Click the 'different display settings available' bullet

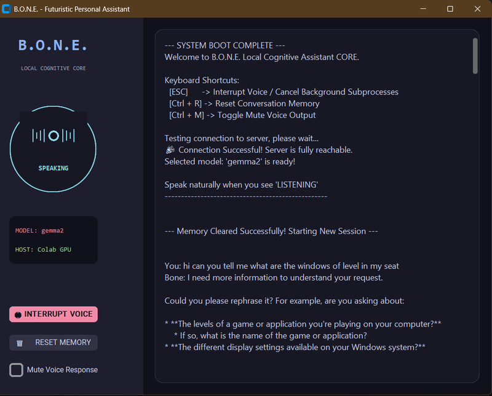(295, 347)
